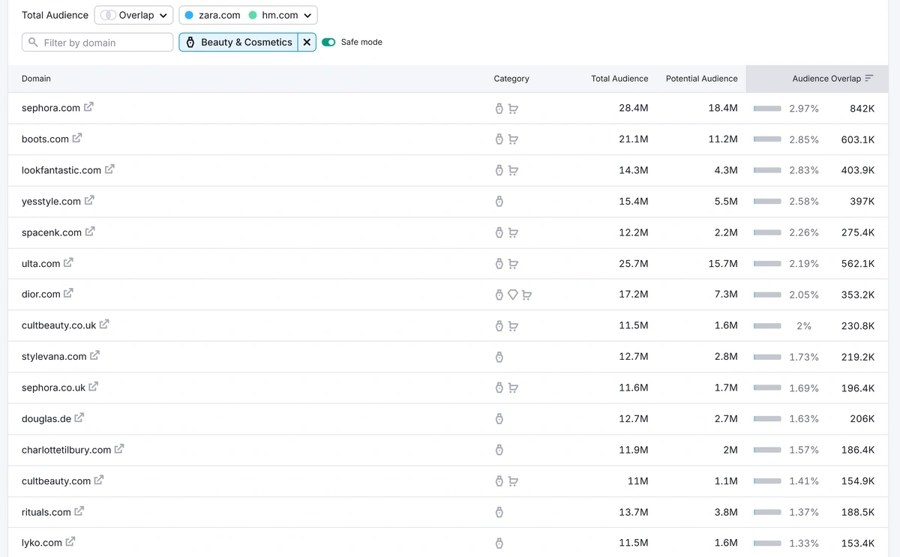900x557 pixels.
Task: Click the beauty category icon for boots.com
Action: 499,139
